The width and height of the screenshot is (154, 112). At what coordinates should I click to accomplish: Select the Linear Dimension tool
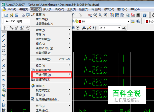(6, 28)
